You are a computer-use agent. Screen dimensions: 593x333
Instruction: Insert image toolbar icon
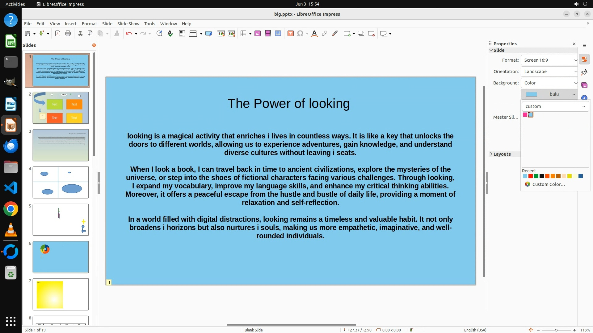258,34
